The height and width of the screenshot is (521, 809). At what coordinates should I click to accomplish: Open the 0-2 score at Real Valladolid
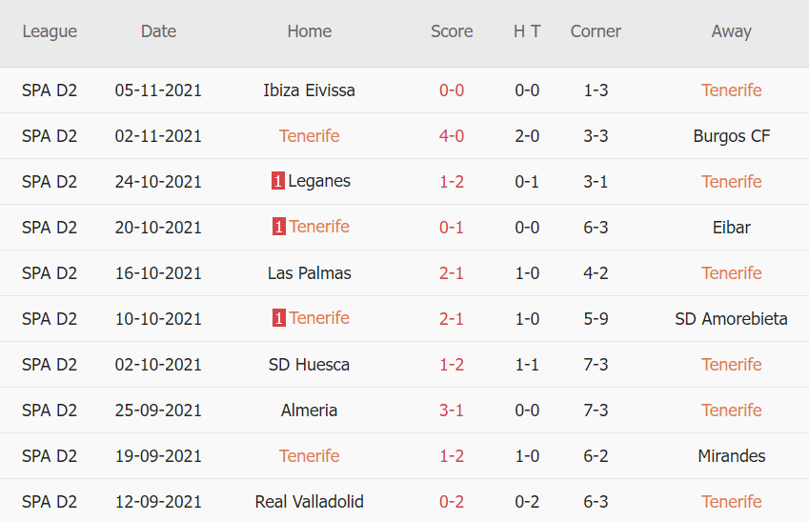coord(452,502)
